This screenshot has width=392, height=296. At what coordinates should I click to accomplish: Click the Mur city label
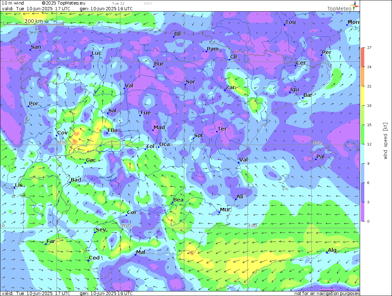click(x=225, y=209)
